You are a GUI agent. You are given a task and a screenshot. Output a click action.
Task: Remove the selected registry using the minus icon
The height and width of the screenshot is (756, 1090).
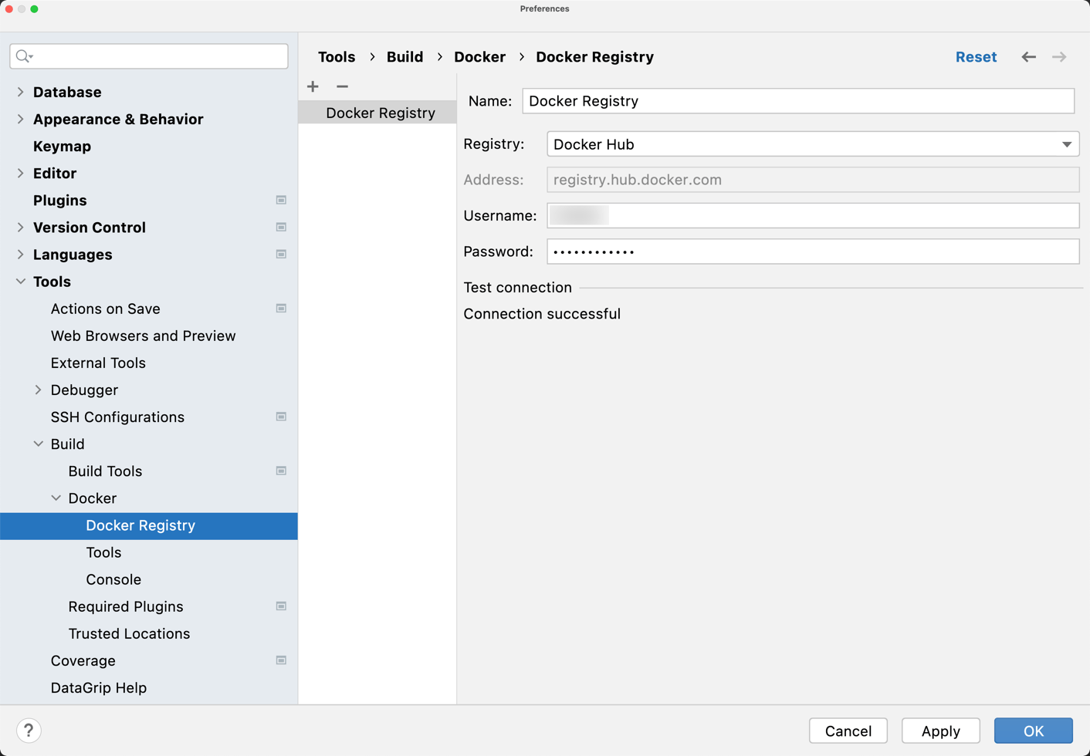click(342, 86)
